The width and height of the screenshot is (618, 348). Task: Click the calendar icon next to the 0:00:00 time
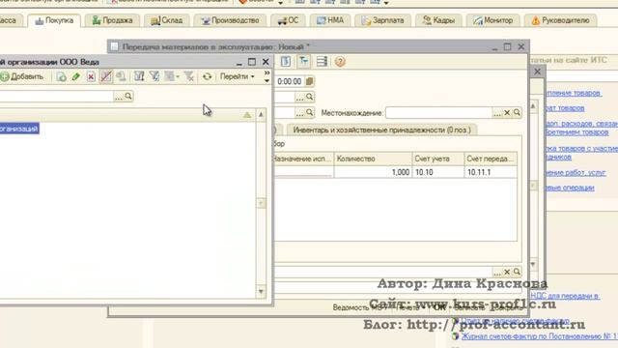[x=309, y=81]
